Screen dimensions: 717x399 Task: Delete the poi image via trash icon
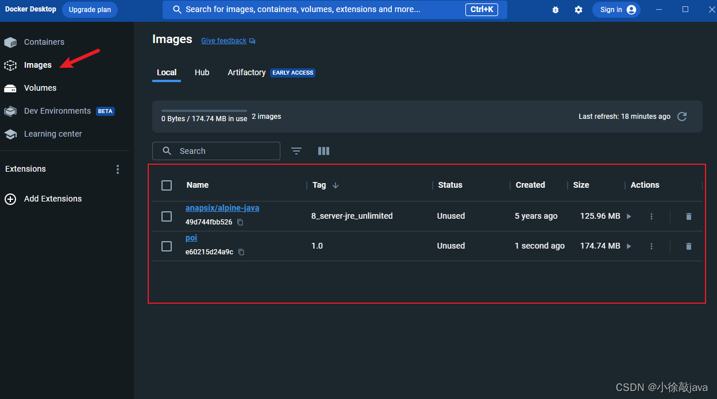[689, 246]
